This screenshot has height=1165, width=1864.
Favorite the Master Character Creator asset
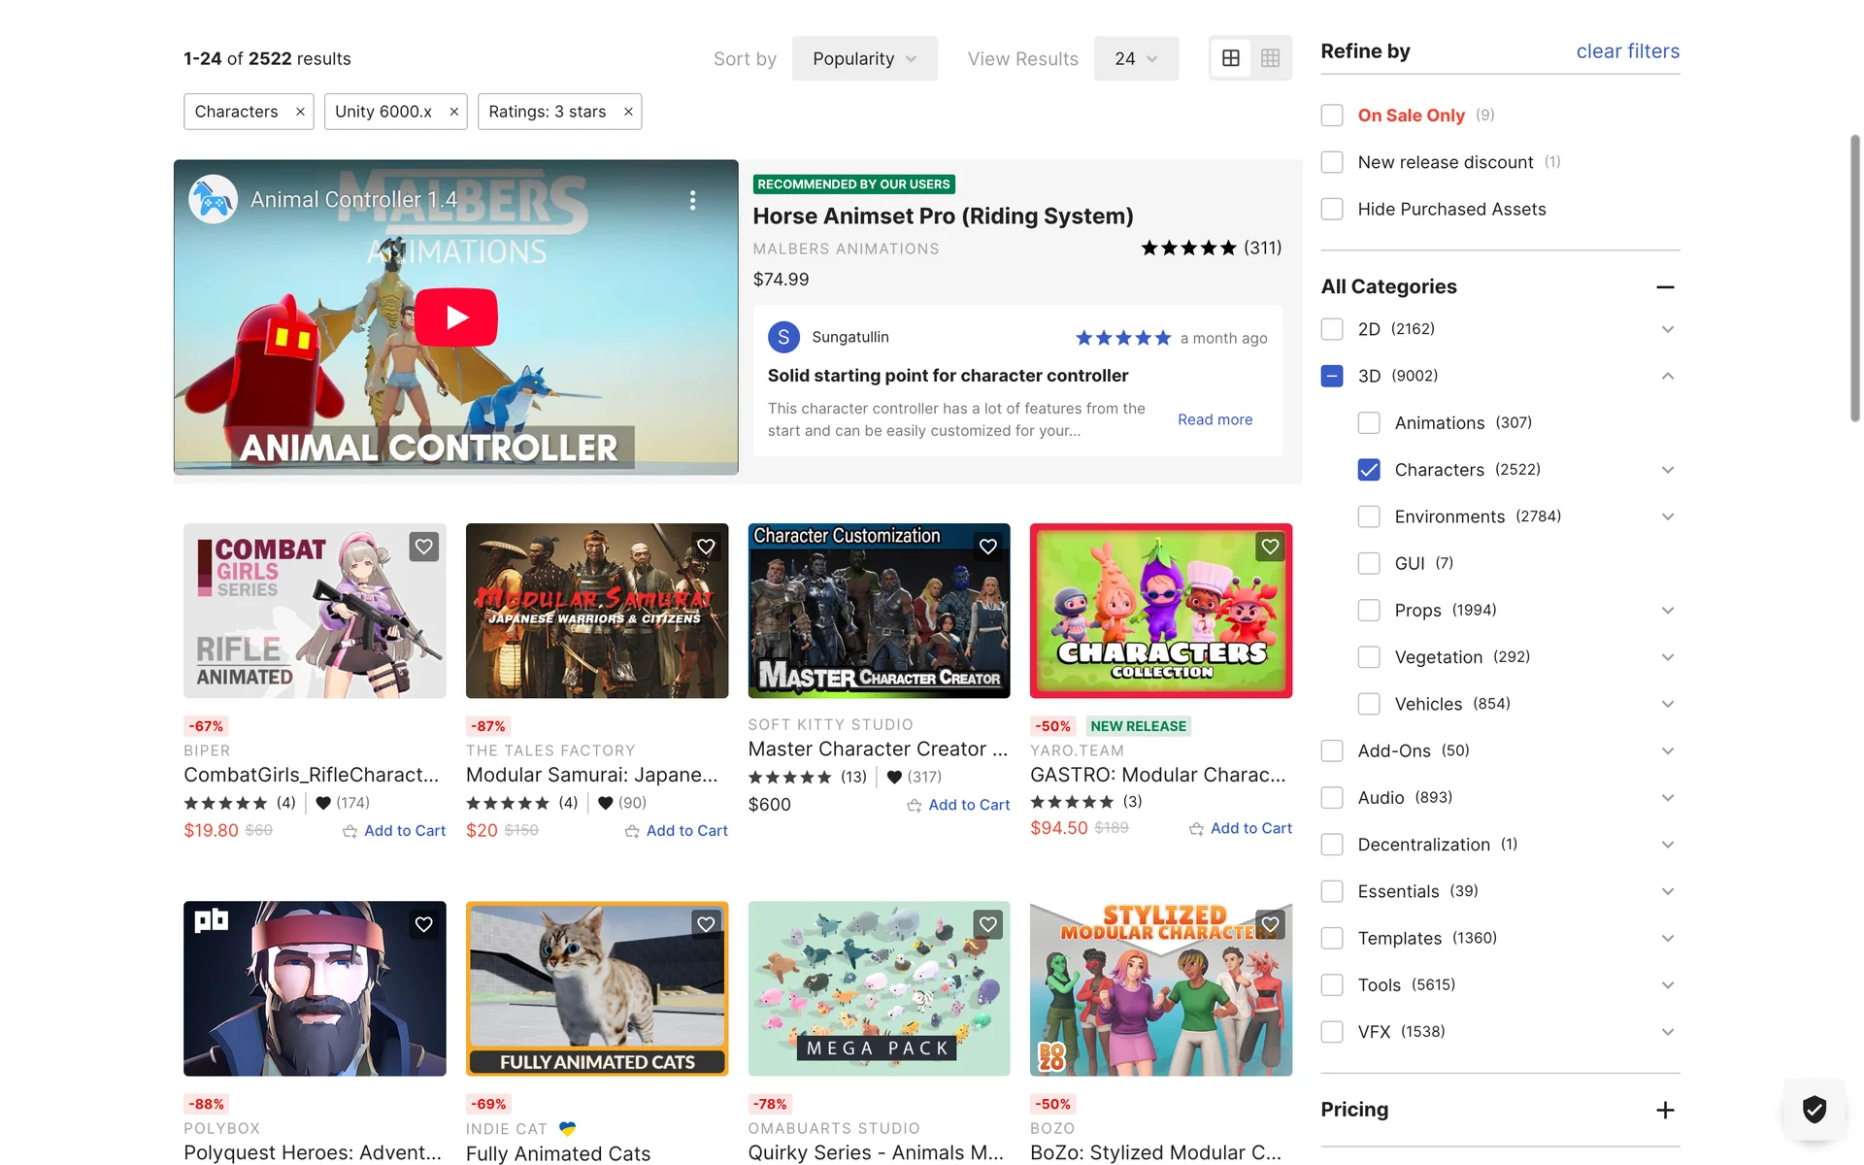point(987,547)
